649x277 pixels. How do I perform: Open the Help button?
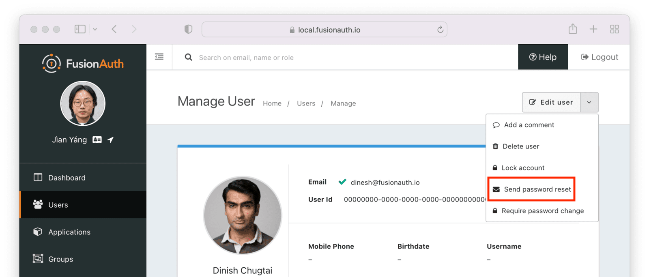[543, 57]
